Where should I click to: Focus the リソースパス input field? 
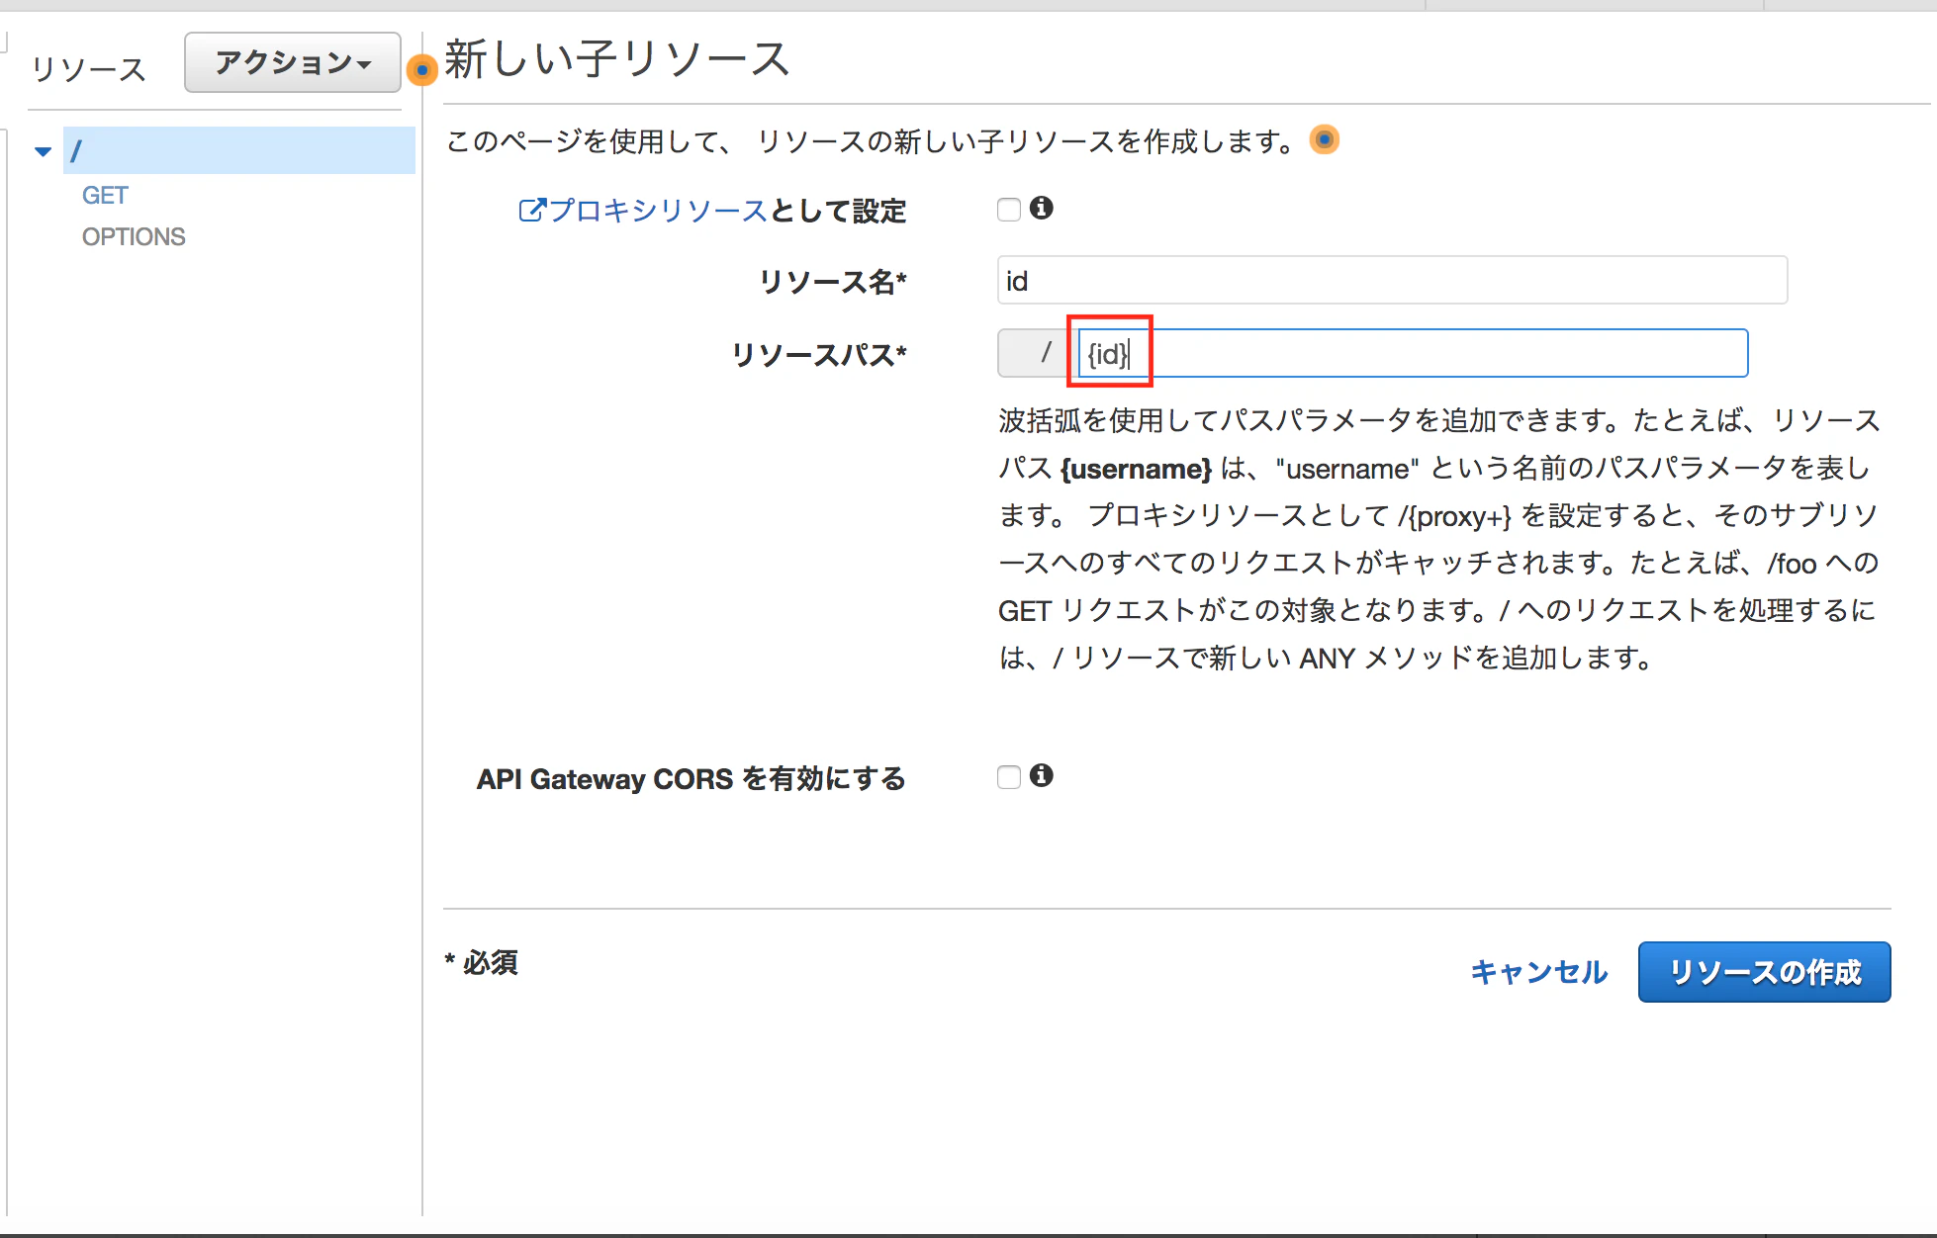pos(1412,353)
